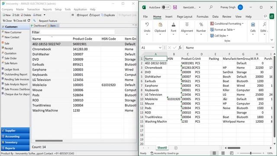Viewport: 277px width, 156px height.
Task: Expand the Supplier section in the sidebar
Action: pos(15,130)
